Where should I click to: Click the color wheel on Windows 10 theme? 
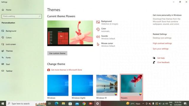pyautogui.click(x=116, y=94)
